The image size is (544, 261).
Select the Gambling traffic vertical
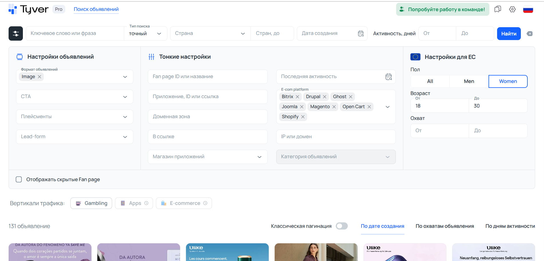(x=91, y=203)
